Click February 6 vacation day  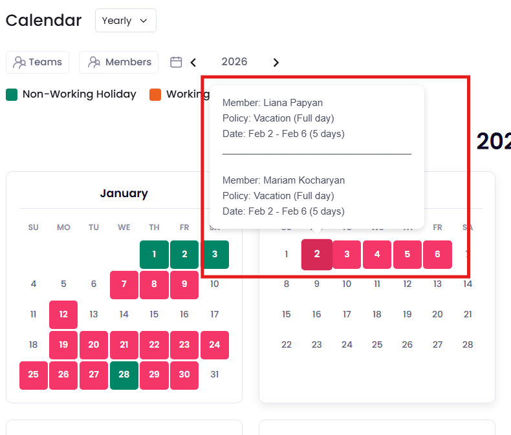click(437, 255)
